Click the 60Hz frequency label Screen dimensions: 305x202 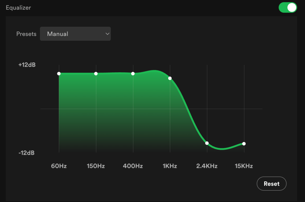59,166
